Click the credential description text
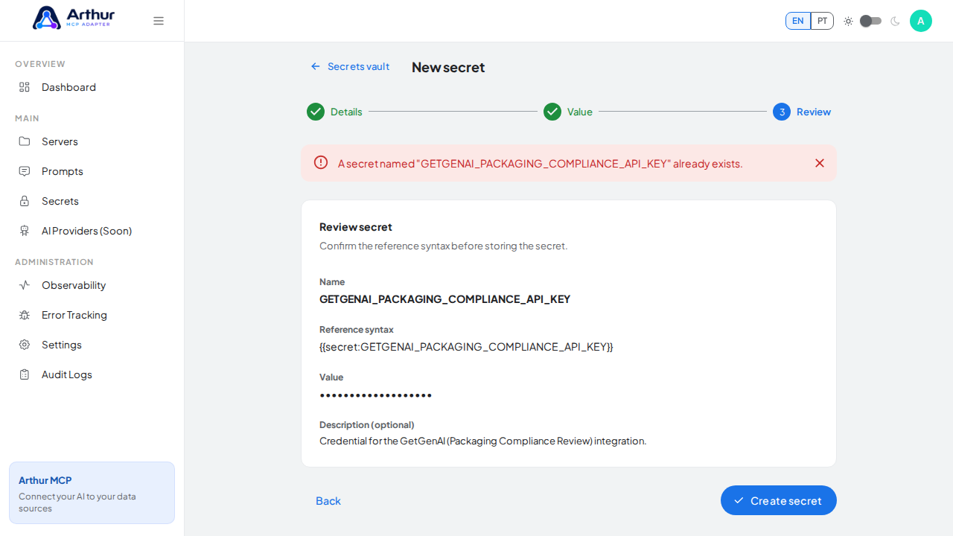953x536 pixels. (482, 441)
